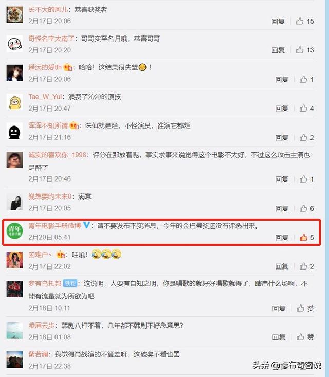Unlike the 青年电影手册微博 comment
329x377 pixels.
[x=303, y=238]
